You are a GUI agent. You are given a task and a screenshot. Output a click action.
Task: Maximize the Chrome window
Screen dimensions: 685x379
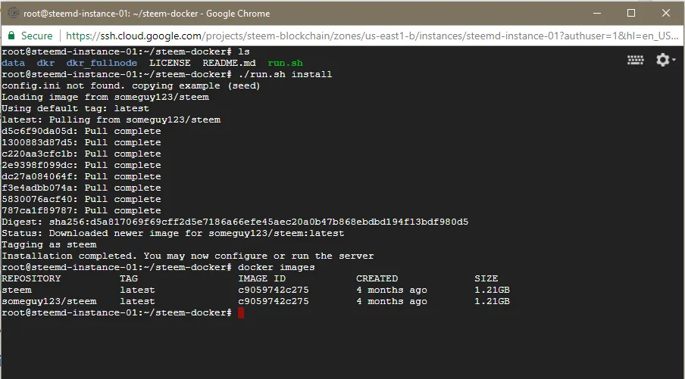point(631,13)
